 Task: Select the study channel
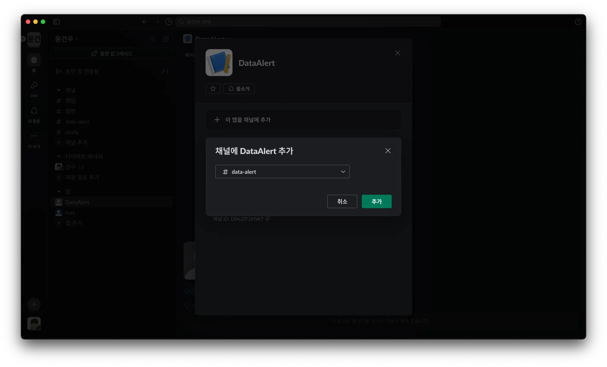pos(72,132)
